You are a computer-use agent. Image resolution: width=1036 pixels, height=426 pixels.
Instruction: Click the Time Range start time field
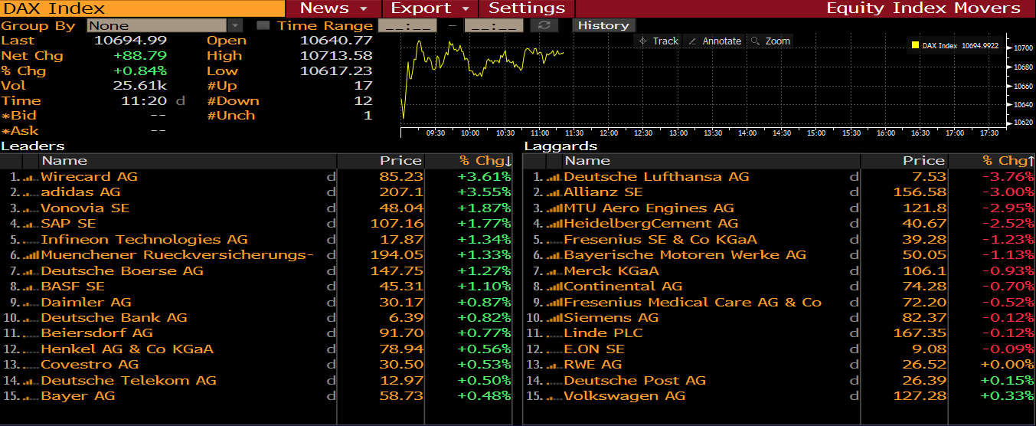[407, 25]
